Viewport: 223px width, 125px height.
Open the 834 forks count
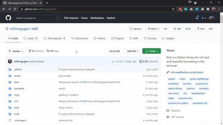210,29
